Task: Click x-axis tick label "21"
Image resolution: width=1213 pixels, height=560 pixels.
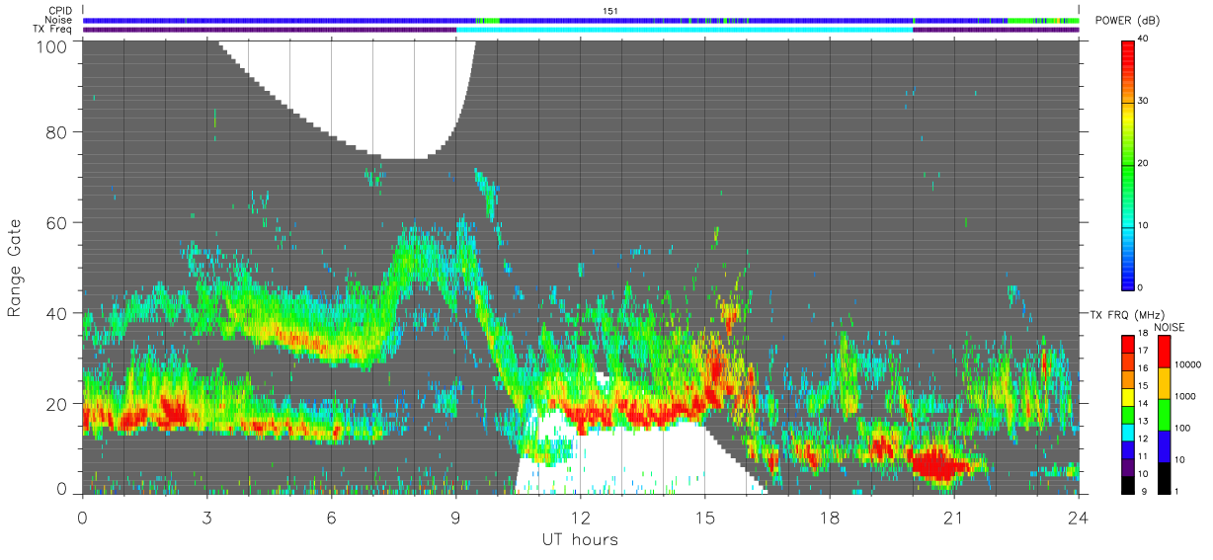Action: [x=954, y=518]
